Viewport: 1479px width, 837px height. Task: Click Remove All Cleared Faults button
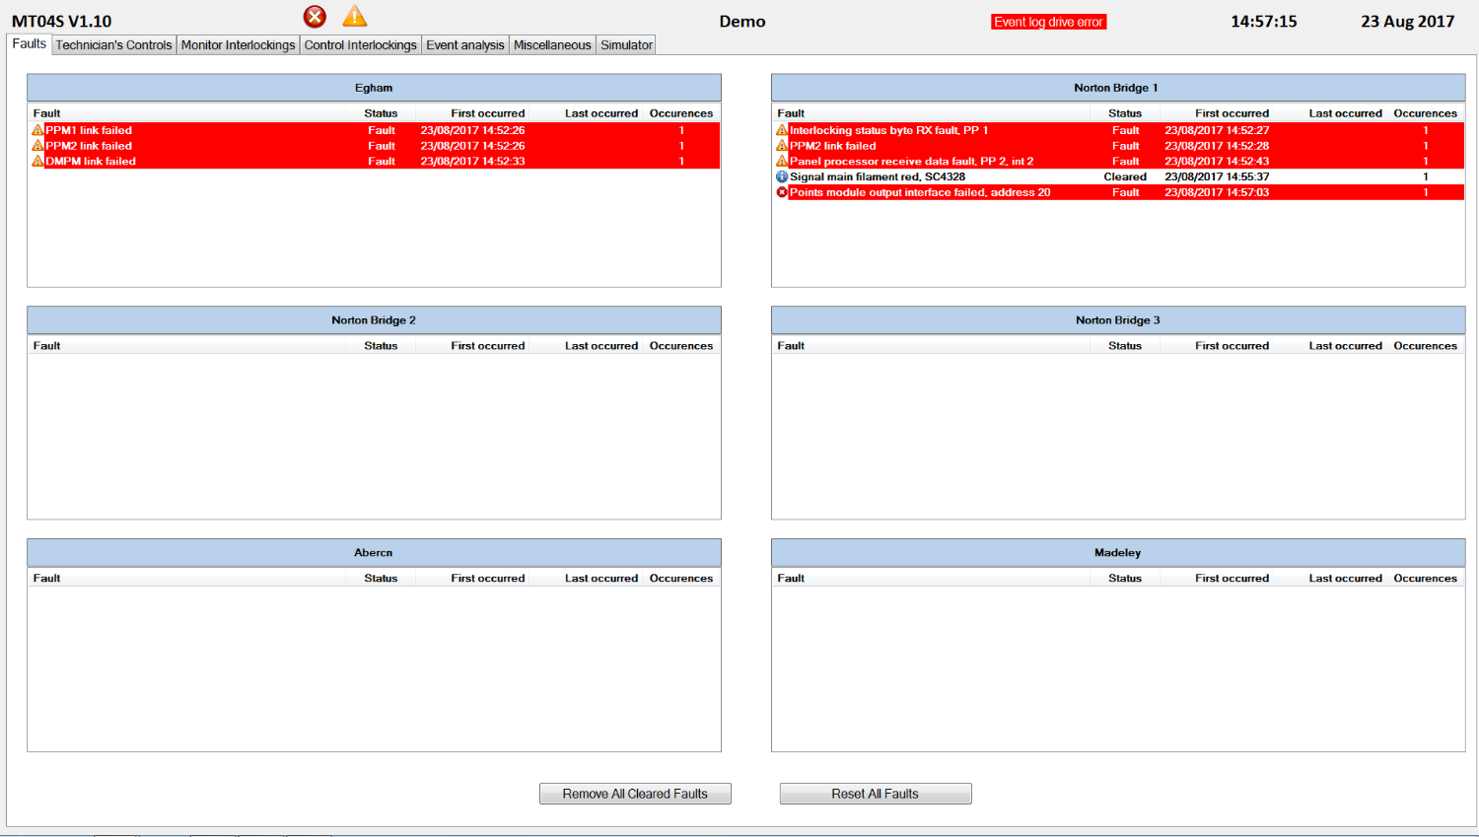pos(635,794)
